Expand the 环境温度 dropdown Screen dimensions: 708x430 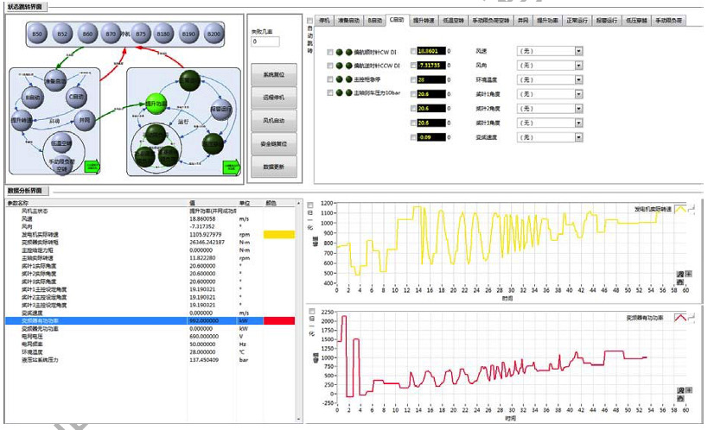(579, 79)
